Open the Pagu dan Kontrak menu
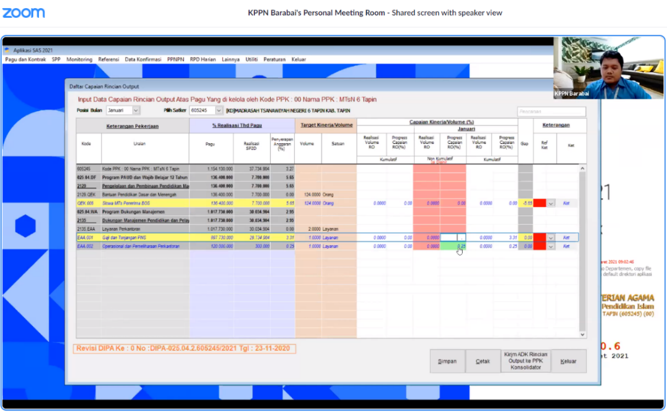Viewport: 667px width, 413px height. tap(25, 60)
